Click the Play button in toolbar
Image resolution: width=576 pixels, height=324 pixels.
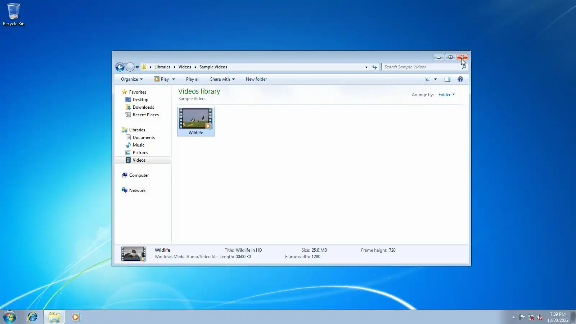tap(162, 79)
